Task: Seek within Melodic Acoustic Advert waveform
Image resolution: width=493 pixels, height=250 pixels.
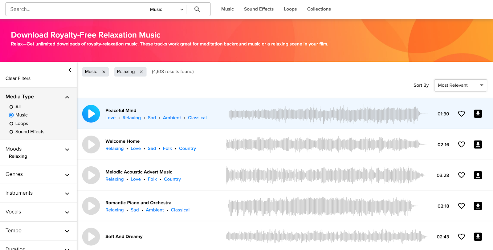Action: coord(325,175)
